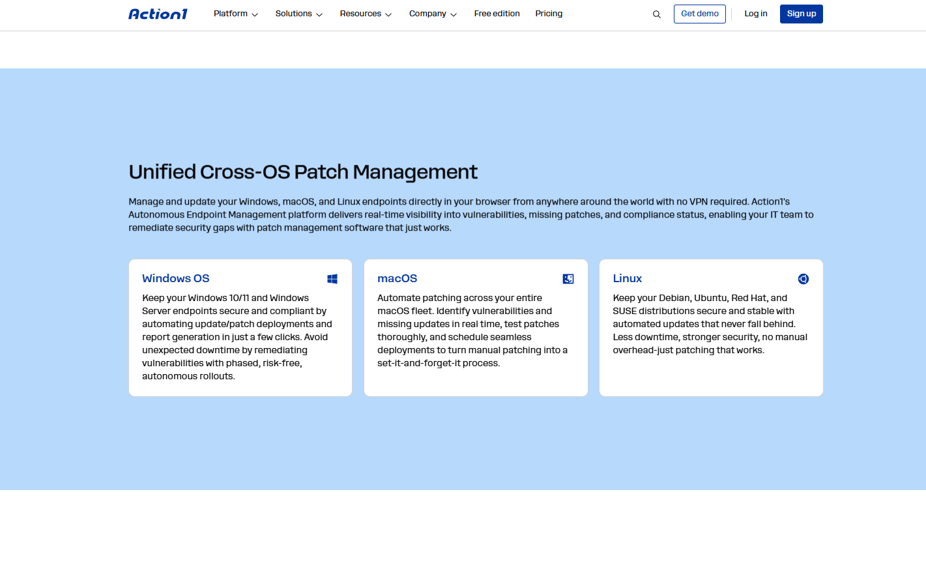Open the Pricing page
926x565 pixels.
tap(549, 14)
